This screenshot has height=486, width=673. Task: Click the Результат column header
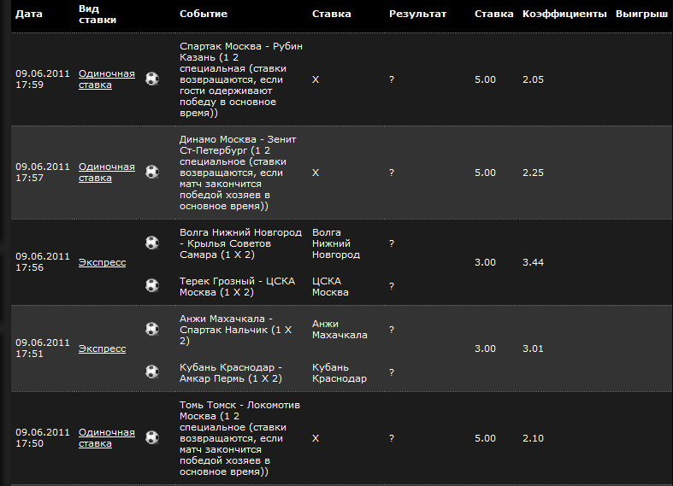tap(417, 14)
